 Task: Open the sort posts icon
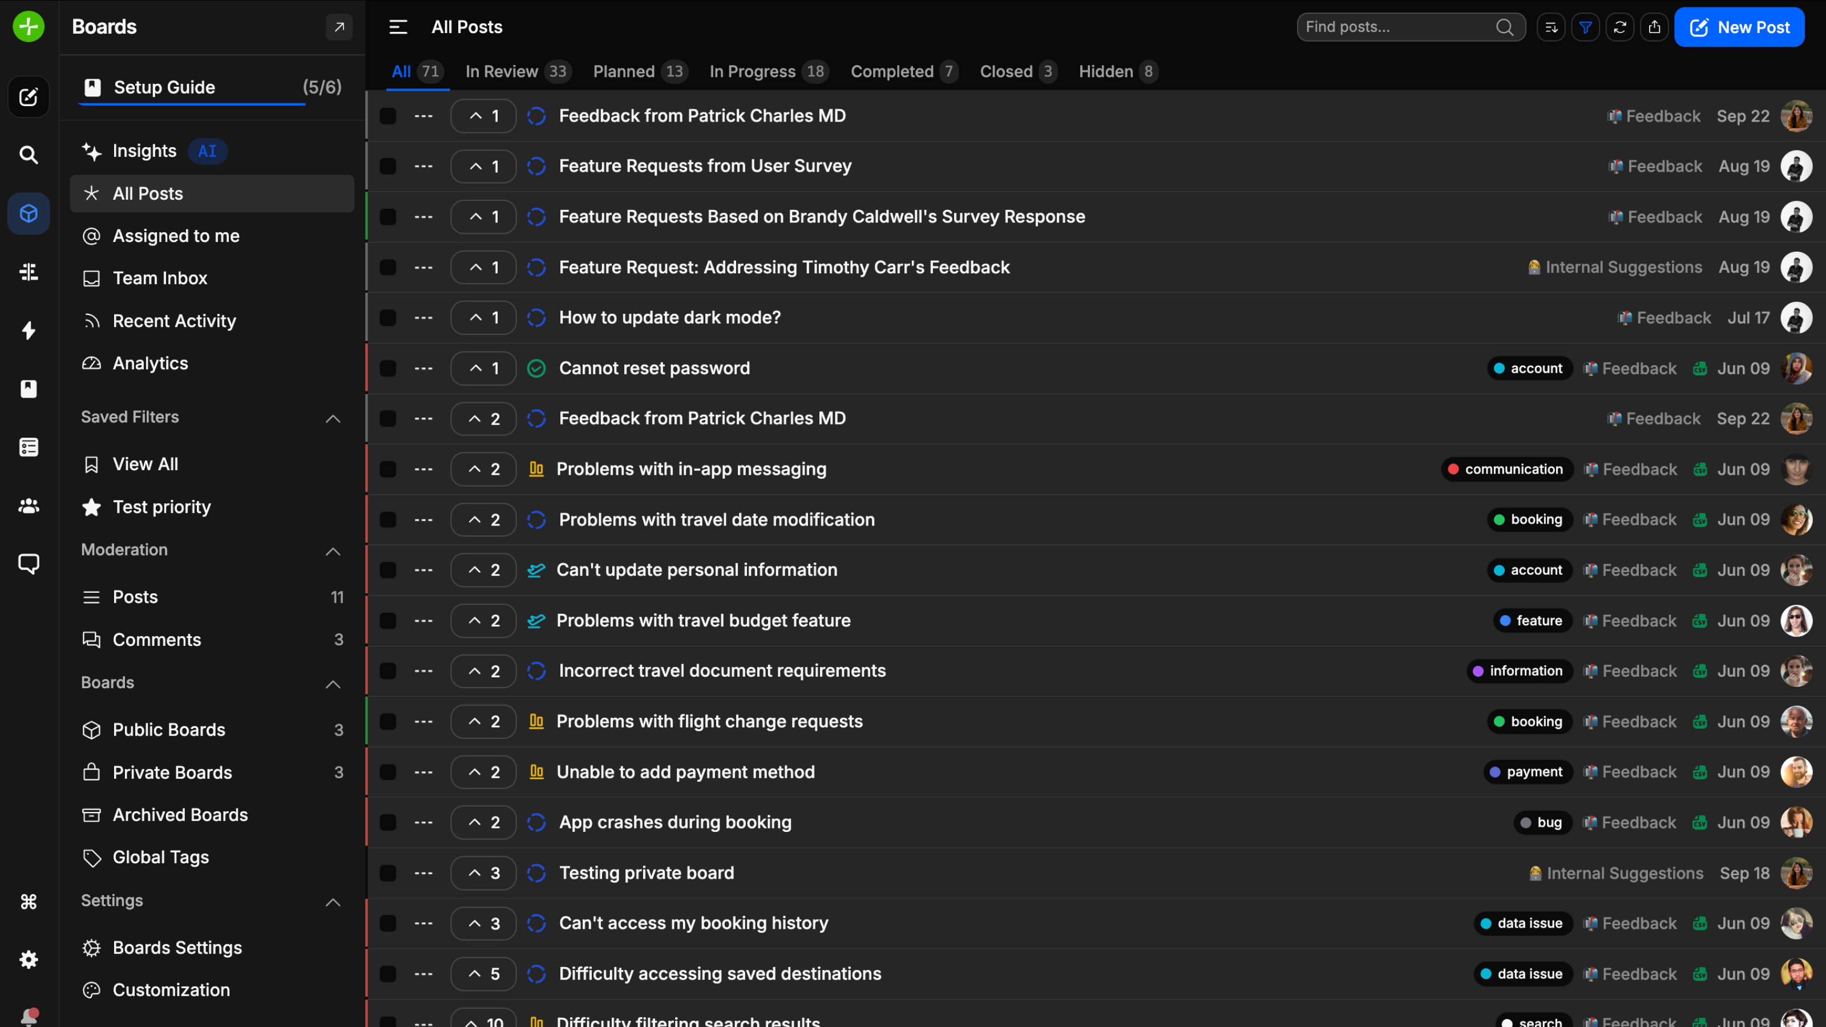pos(1551,27)
